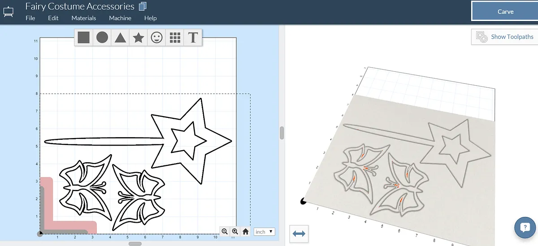Select the Circle shape tool
This screenshot has height=246, width=538.
point(102,38)
